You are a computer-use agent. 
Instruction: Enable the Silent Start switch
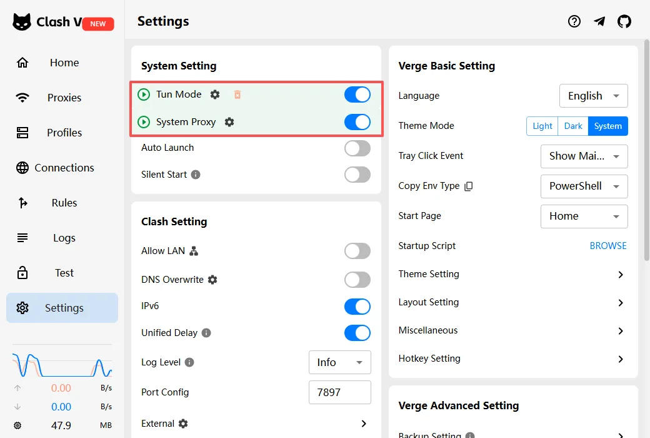(357, 175)
